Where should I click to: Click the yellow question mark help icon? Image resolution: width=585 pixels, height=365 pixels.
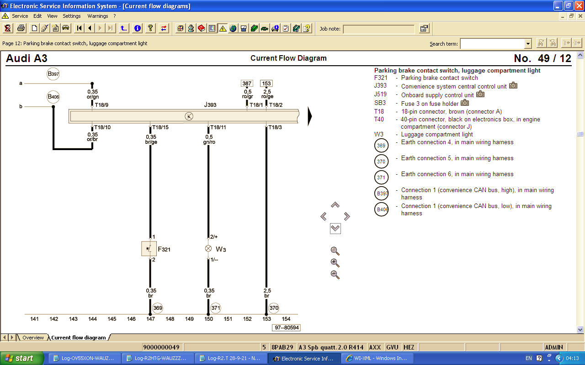tap(150, 28)
